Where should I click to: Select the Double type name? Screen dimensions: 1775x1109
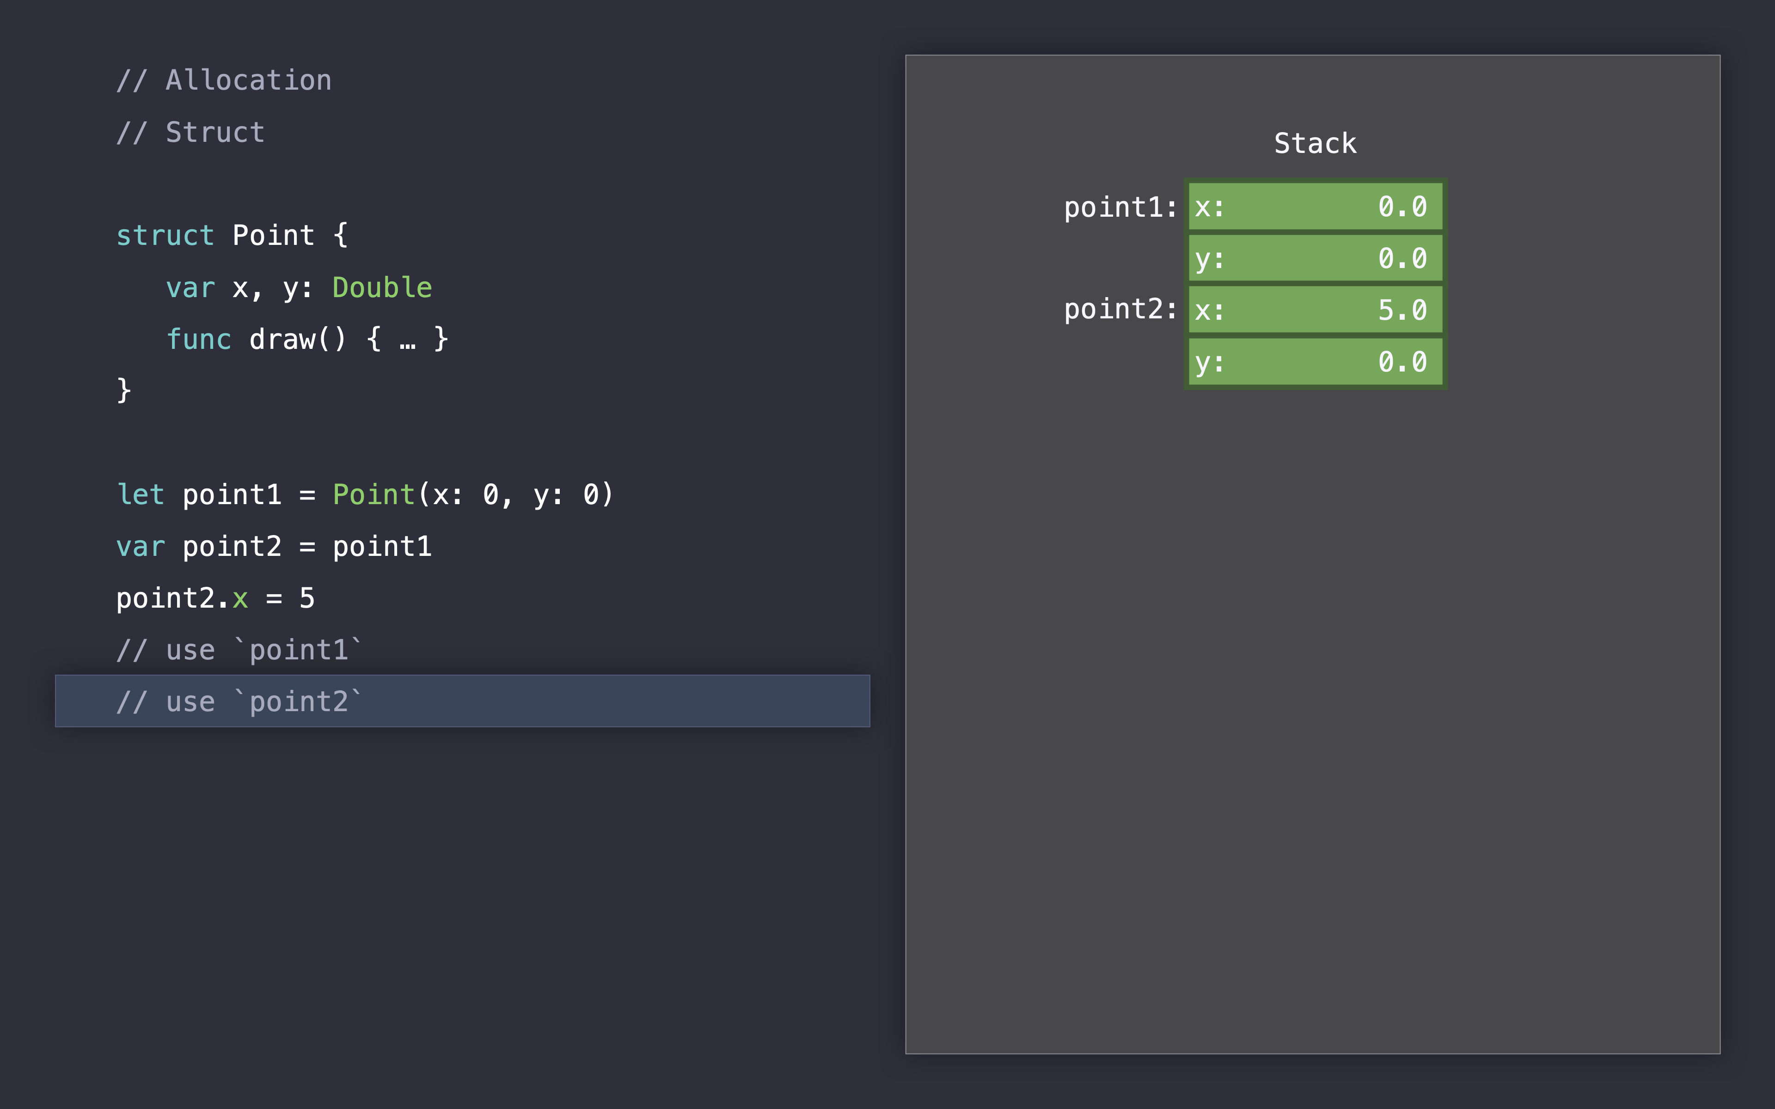coord(382,287)
